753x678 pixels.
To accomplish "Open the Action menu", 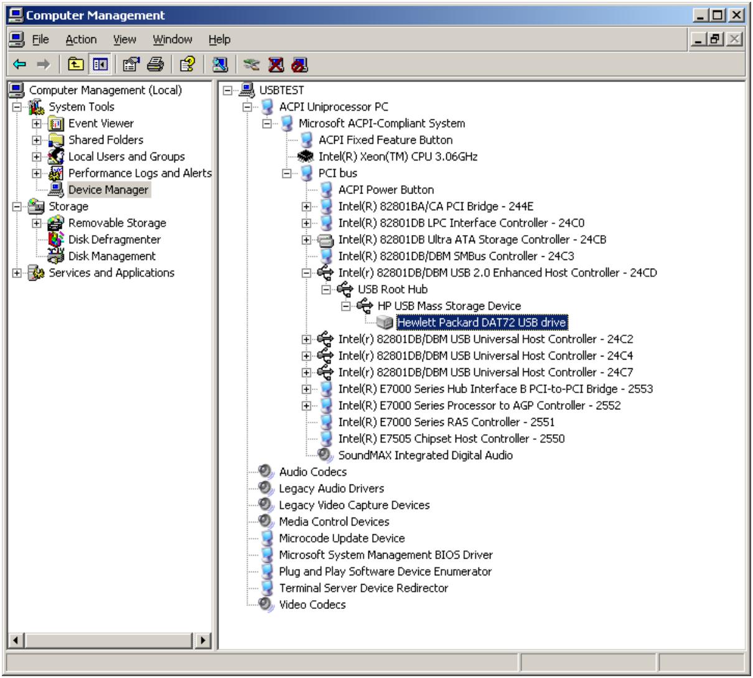I will click(x=81, y=39).
